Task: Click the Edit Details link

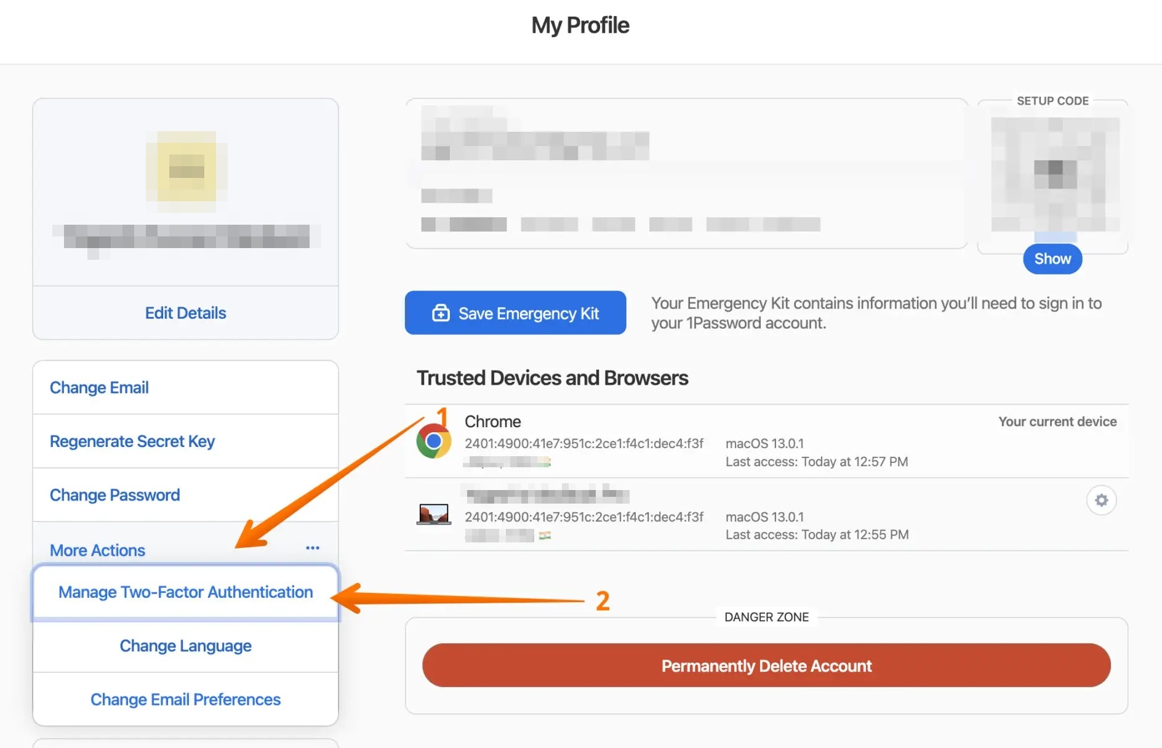Action: click(x=185, y=313)
